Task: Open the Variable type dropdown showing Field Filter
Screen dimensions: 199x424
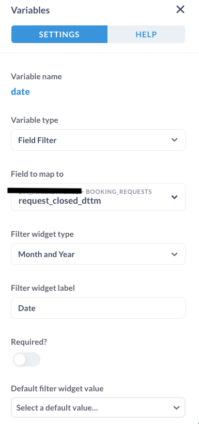Action: (x=98, y=140)
